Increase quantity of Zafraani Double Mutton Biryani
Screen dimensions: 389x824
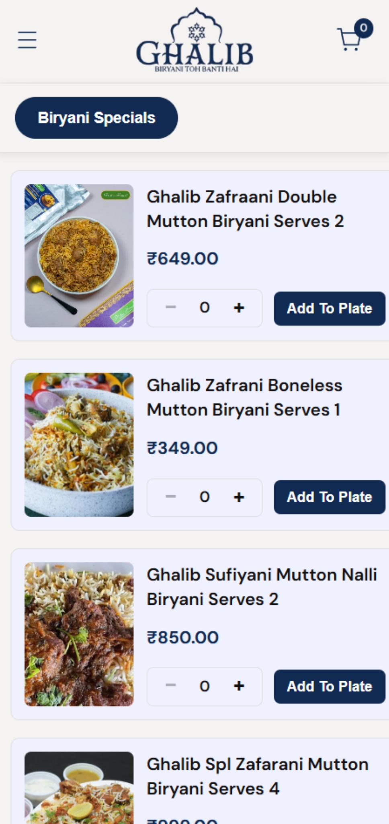click(239, 308)
